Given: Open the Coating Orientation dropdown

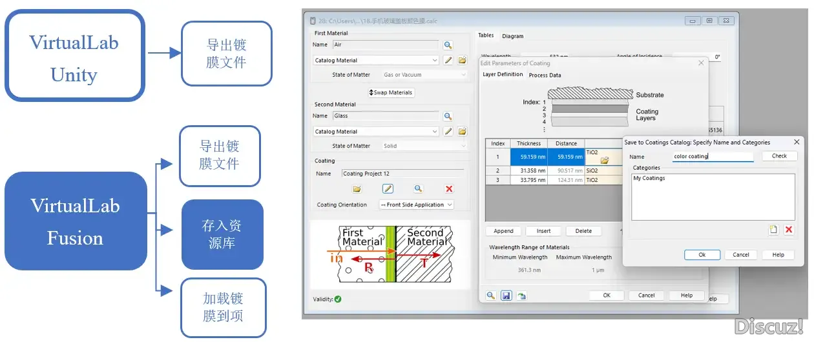Looking at the screenshot, I should click(x=416, y=205).
